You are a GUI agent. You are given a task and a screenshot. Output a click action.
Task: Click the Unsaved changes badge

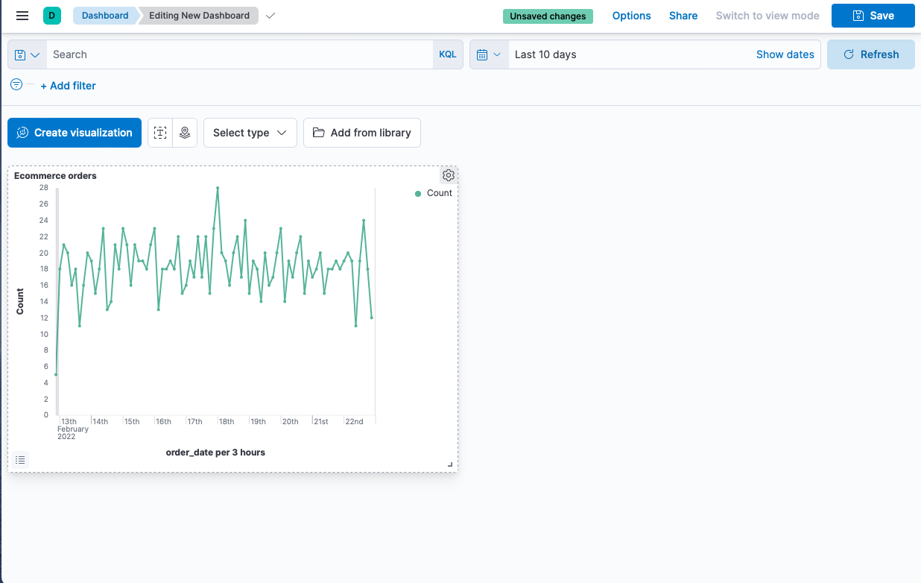[x=548, y=15]
